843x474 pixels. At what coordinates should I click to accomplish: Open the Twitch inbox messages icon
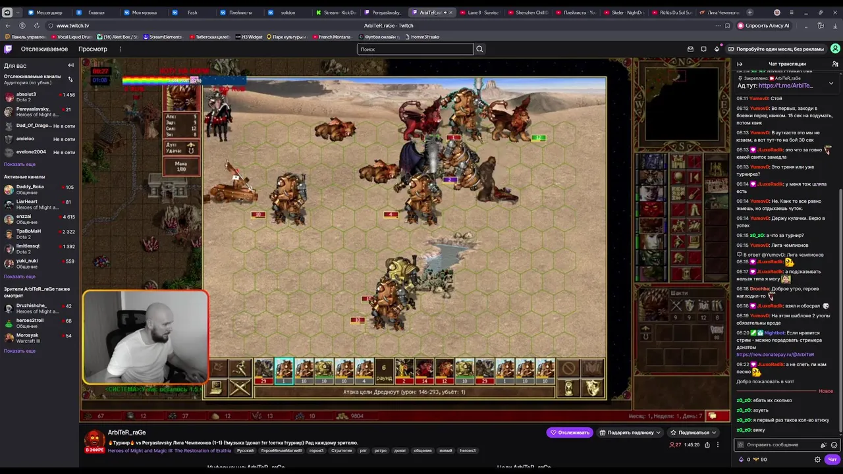point(690,49)
